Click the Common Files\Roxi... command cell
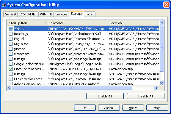 (x=76, y=39)
